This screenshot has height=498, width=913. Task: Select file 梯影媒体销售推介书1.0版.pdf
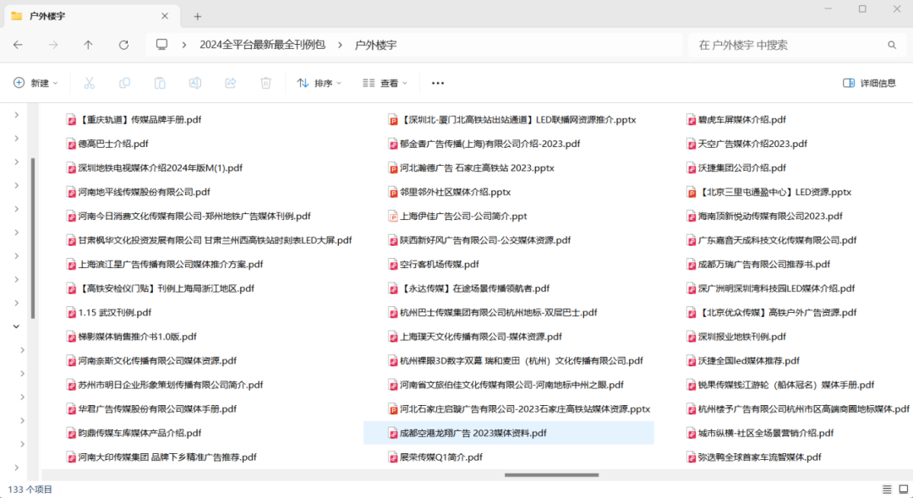tap(132, 337)
